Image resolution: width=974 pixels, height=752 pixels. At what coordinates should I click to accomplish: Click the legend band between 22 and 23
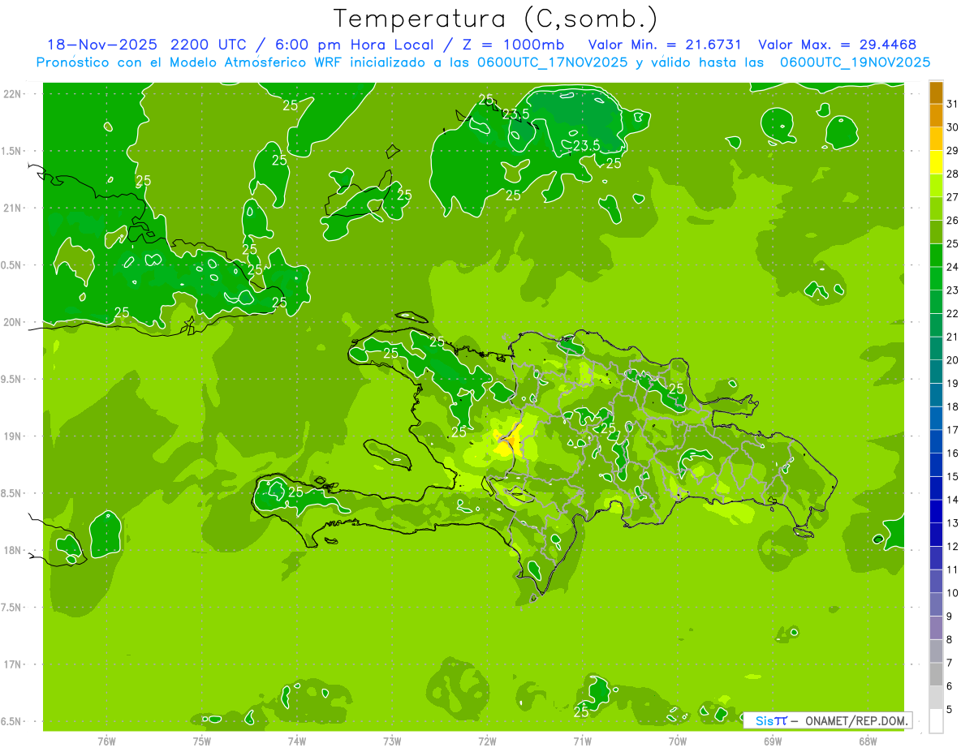[936, 303]
